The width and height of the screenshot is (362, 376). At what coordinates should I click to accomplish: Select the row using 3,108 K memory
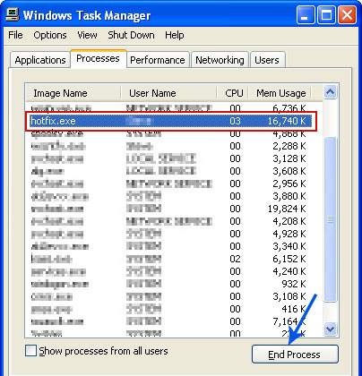coord(168,296)
